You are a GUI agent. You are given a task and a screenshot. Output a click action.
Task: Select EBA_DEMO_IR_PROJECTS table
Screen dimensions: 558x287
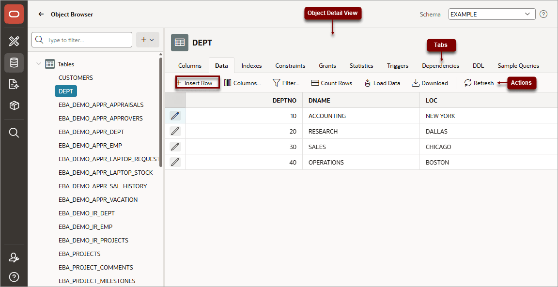pos(93,240)
